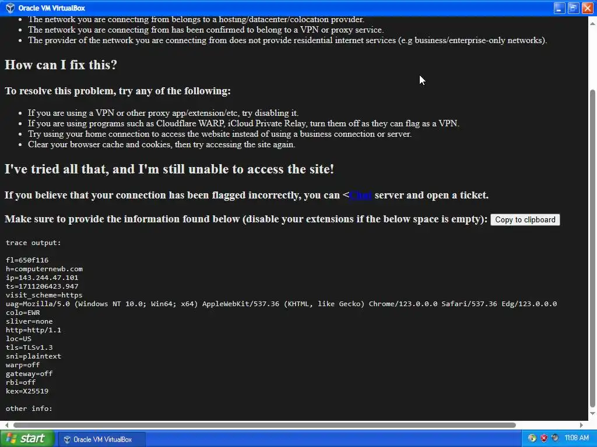Click the 'Try using your home connection' bullet
Viewport: 597px width, 447px height.
220,134
